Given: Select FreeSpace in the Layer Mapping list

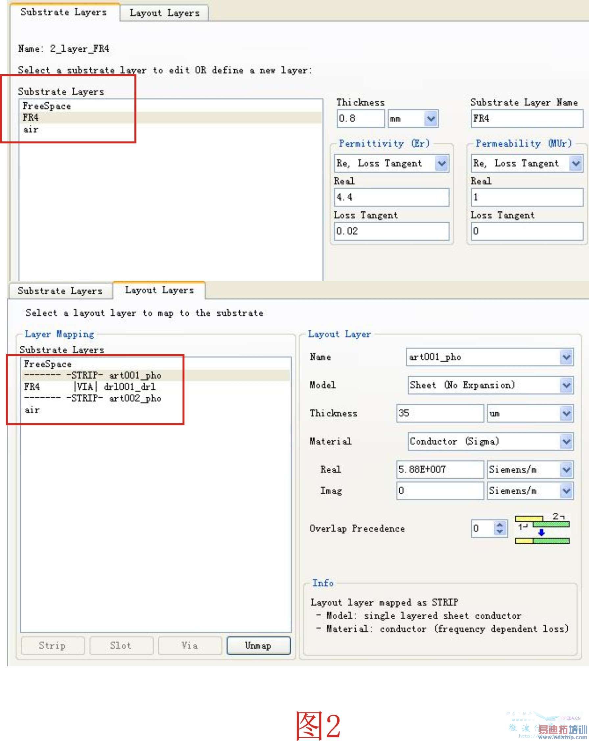Looking at the screenshot, I should click(156, 364).
